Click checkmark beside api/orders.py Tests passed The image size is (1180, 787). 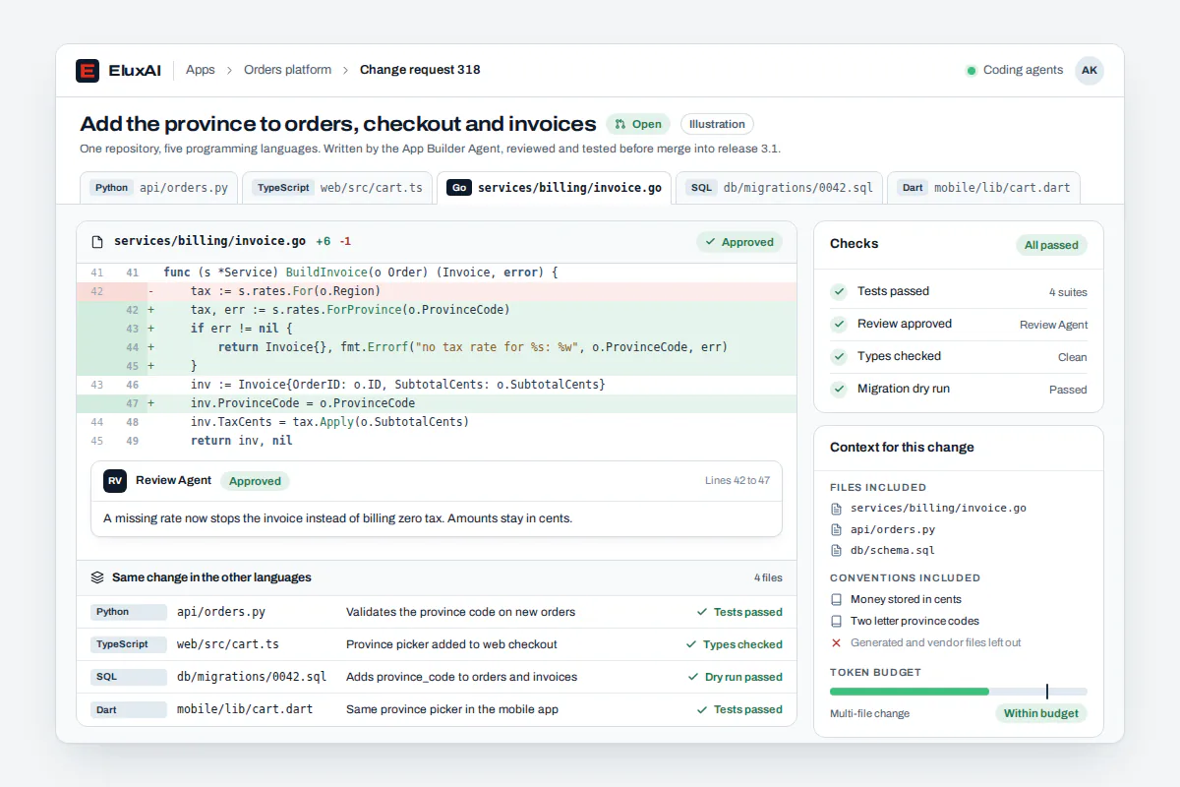(x=702, y=612)
